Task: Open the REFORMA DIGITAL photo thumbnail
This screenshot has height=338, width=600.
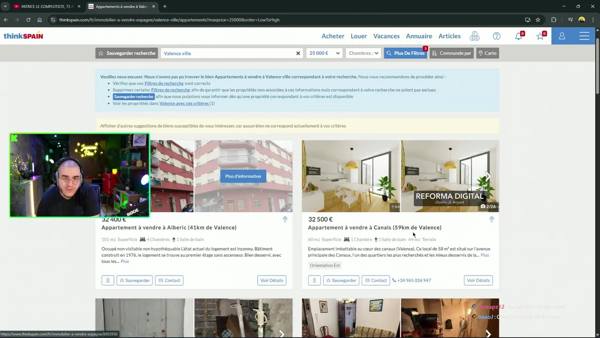Action: pos(450,176)
